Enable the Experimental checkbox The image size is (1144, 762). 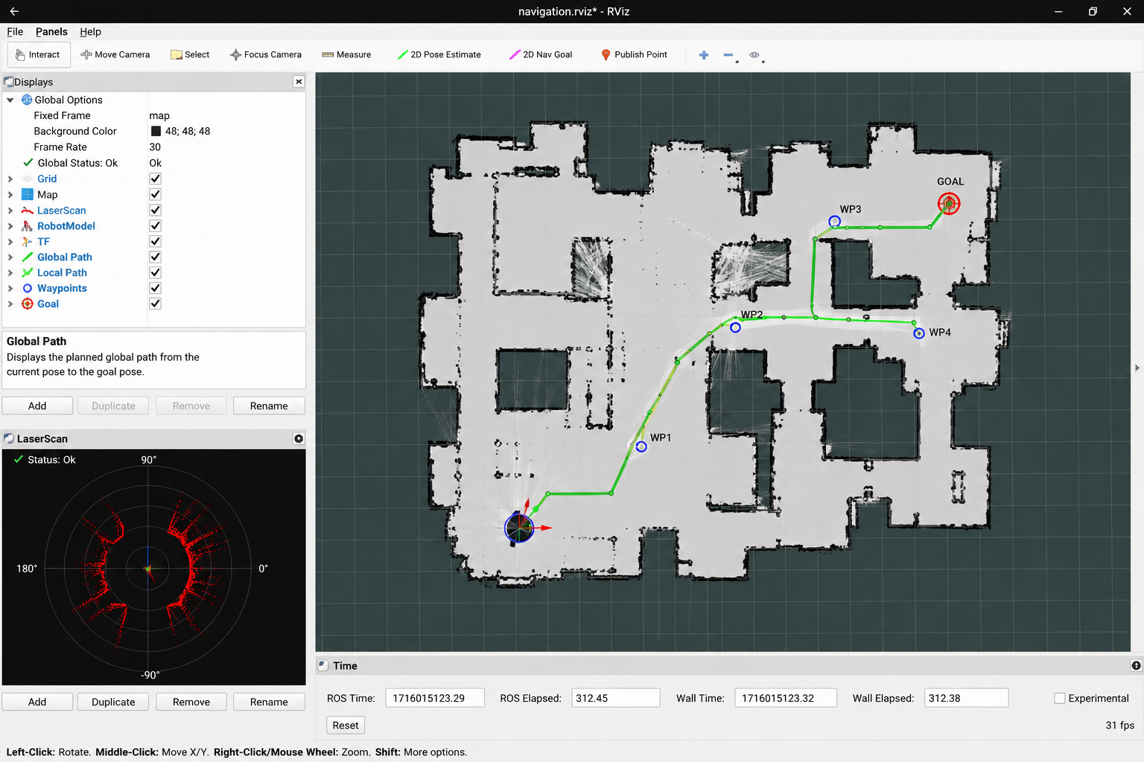pyautogui.click(x=1059, y=698)
